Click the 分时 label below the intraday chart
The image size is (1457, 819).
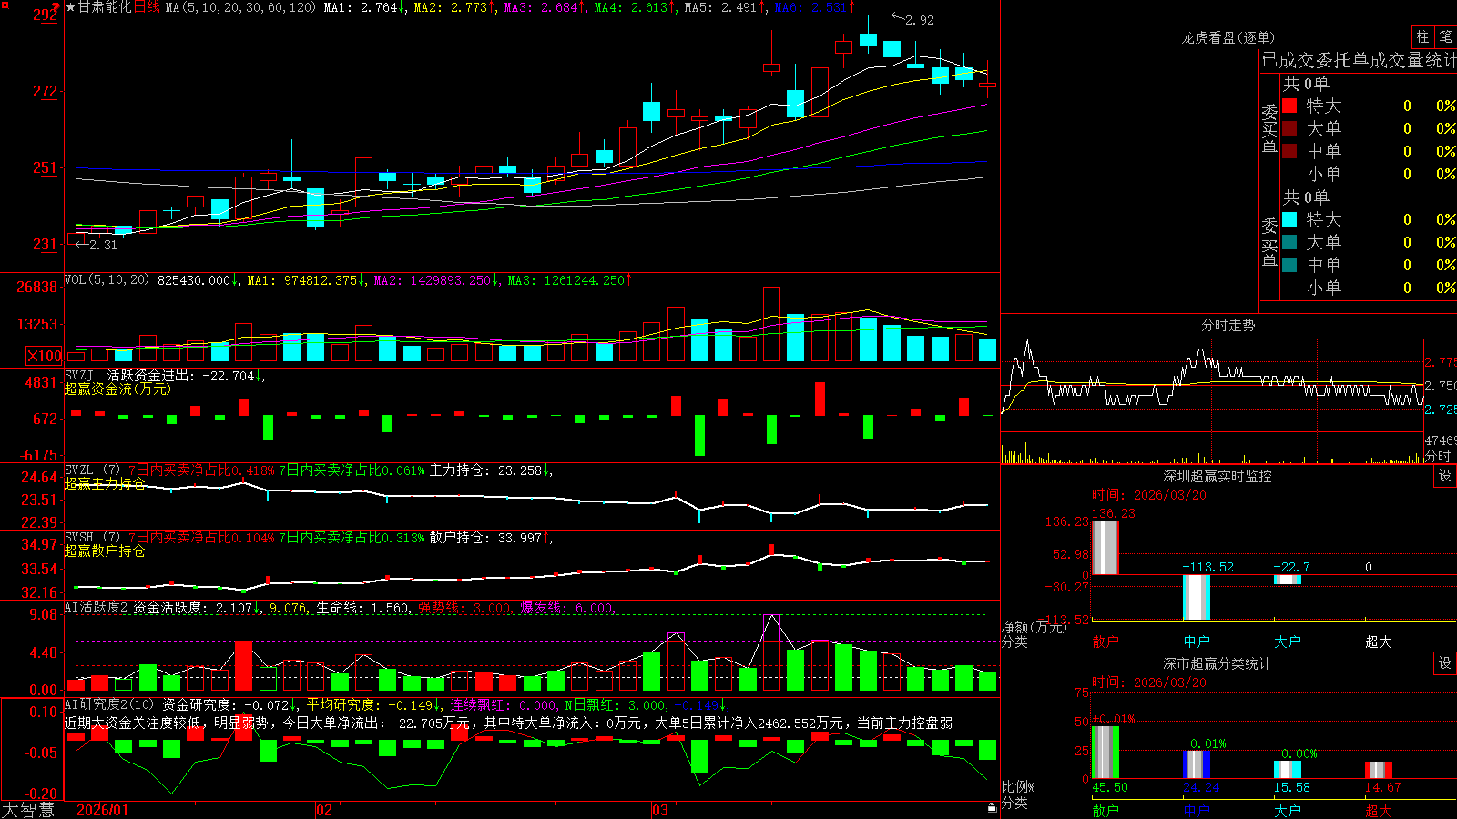point(1437,456)
